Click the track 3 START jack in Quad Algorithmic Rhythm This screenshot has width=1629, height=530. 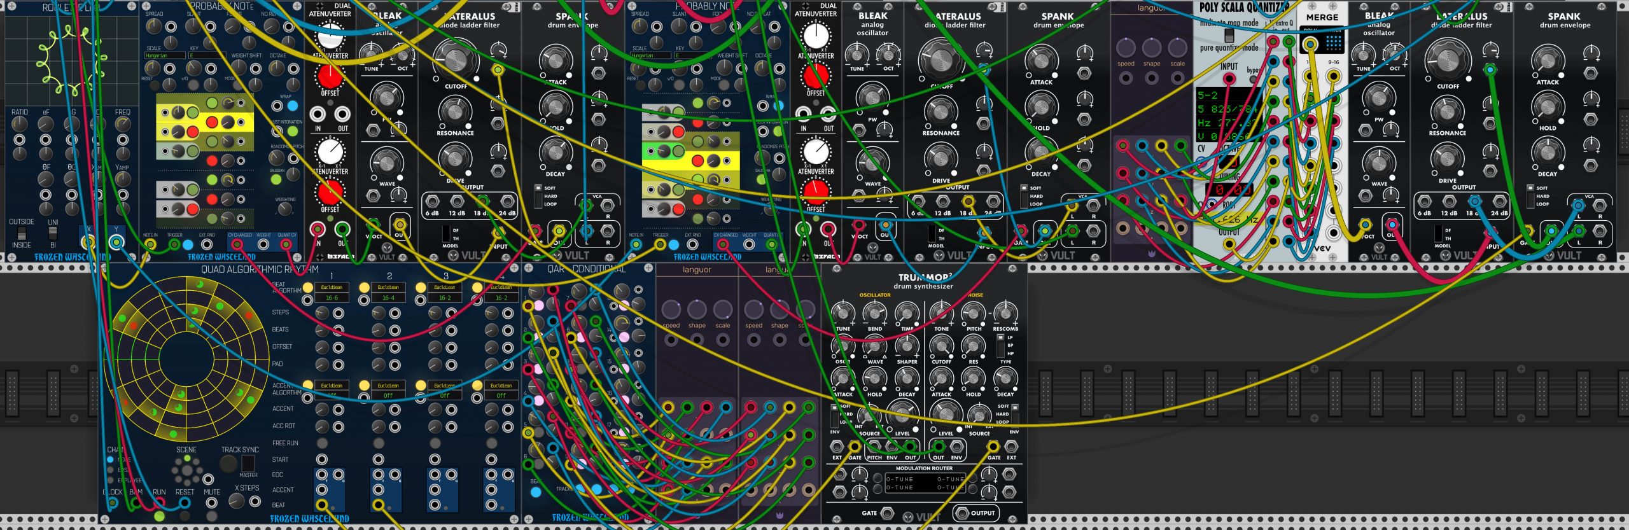[435, 459]
